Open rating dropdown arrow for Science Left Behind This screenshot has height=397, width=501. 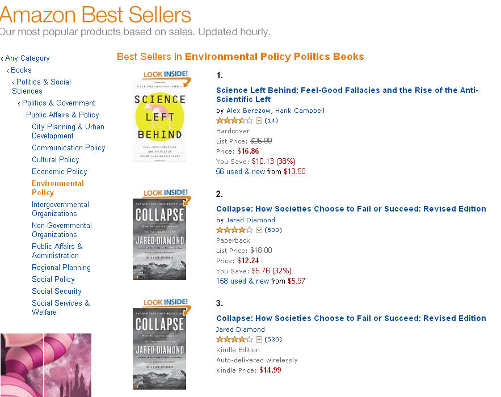[259, 121]
